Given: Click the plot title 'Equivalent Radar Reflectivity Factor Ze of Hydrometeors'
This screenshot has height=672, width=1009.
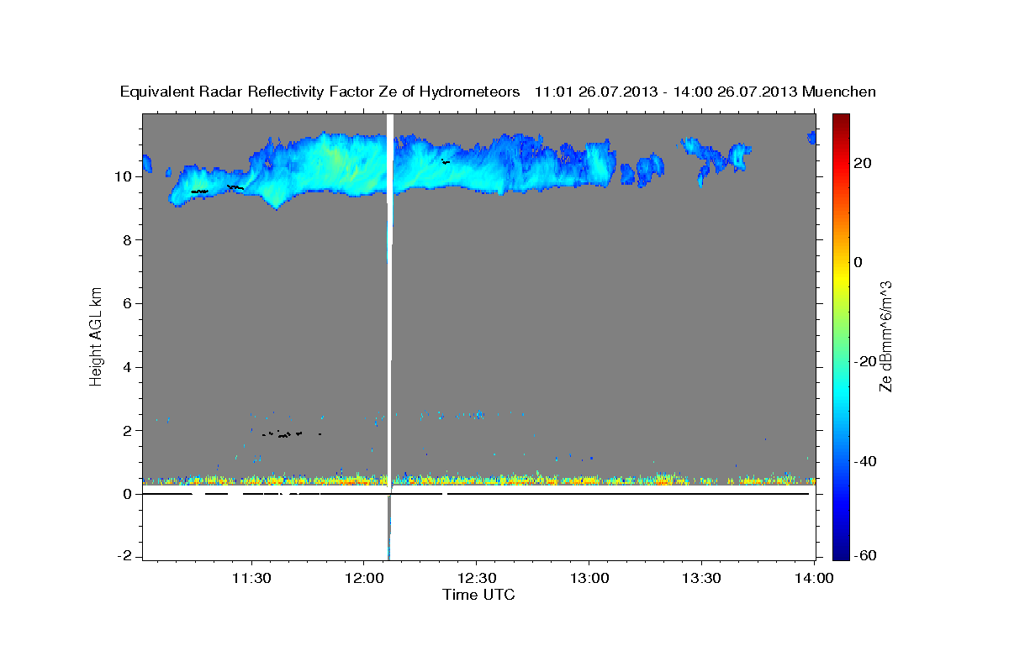Looking at the screenshot, I should click(x=320, y=92).
